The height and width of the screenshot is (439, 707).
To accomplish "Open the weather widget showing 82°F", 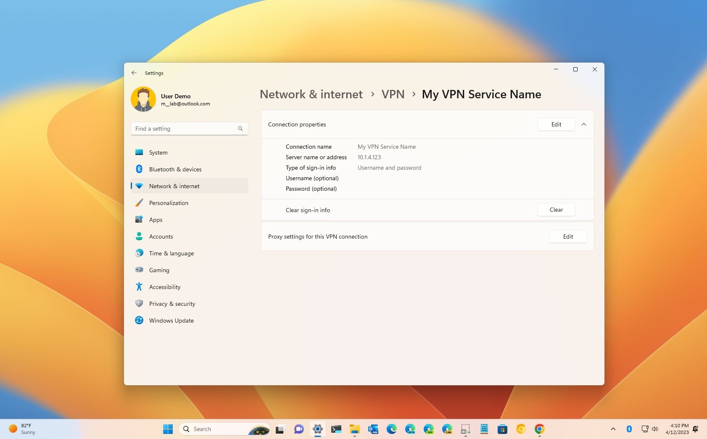I will point(23,429).
